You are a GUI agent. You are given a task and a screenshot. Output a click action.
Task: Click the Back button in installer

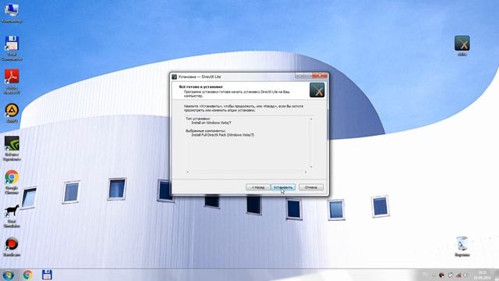point(258,187)
